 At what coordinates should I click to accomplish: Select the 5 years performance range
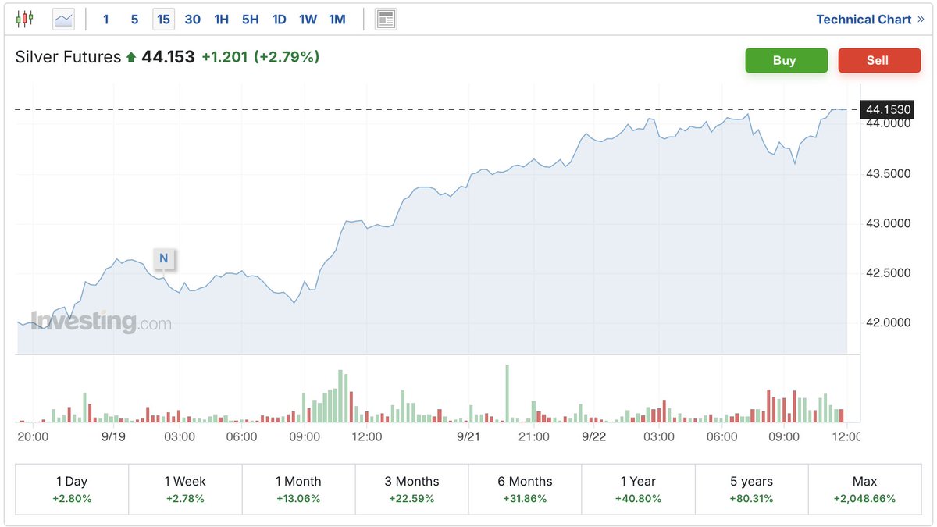pos(751,490)
